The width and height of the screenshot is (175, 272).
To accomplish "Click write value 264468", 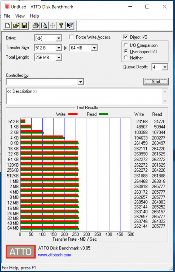I will coord(141,181).
